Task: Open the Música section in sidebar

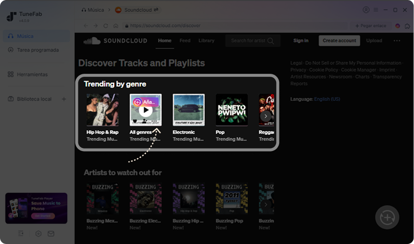Action: pyautogui.click(x=36, y=36)
